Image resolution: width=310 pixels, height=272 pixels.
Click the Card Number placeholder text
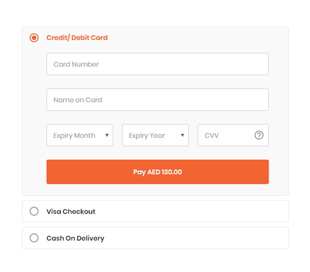pos(76,64)
